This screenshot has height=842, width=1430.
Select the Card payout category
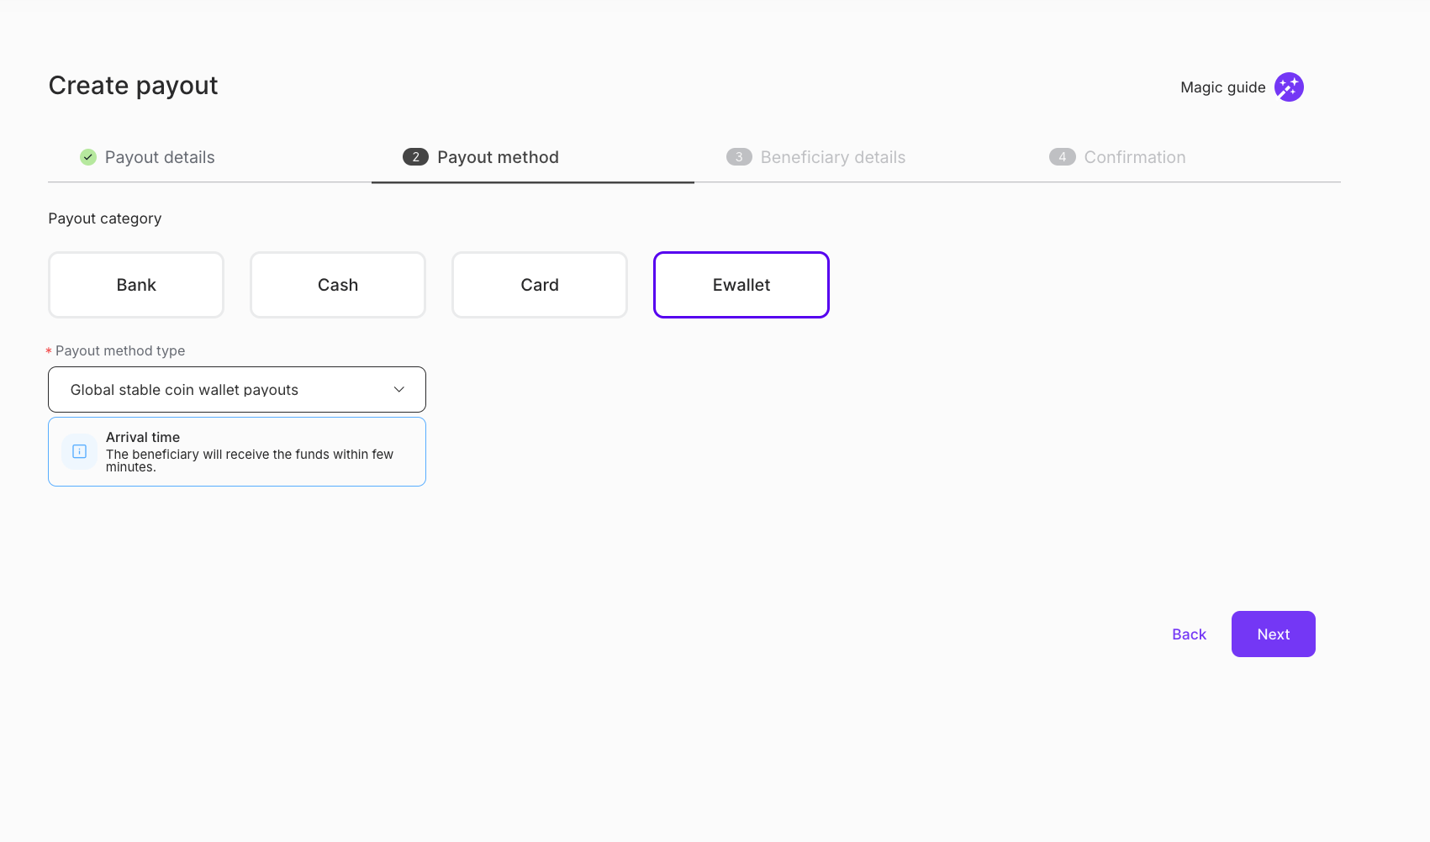click(539, 284)
